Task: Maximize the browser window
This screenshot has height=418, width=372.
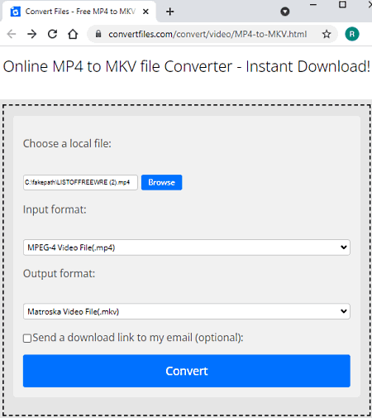Action: (342, 5)
